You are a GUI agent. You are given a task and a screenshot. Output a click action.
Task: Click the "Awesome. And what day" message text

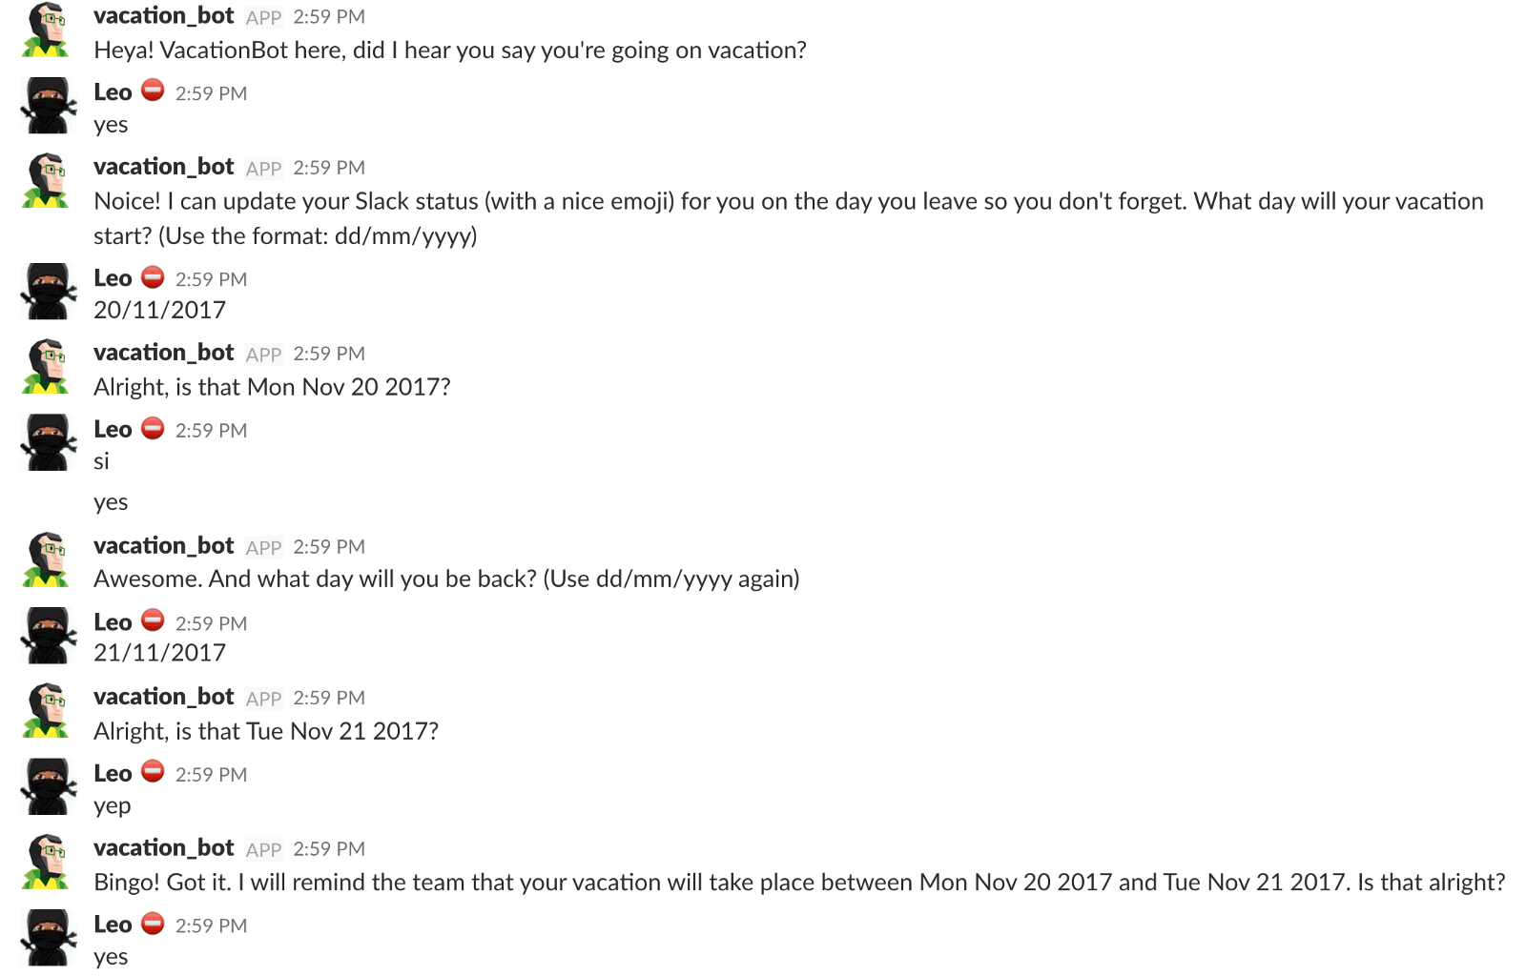pyautogui.click(x=446, y=579)
